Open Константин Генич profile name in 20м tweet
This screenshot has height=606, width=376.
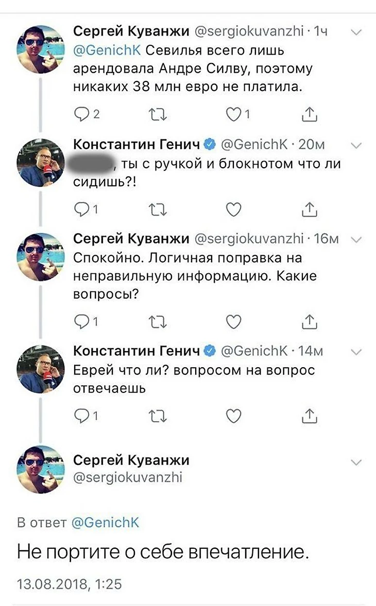(137, 144)
